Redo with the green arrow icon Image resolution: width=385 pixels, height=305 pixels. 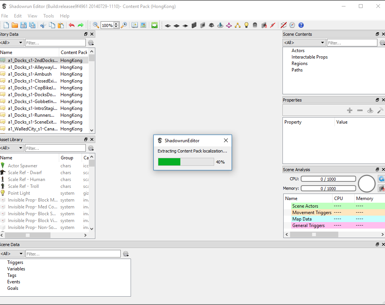point(80,25)
